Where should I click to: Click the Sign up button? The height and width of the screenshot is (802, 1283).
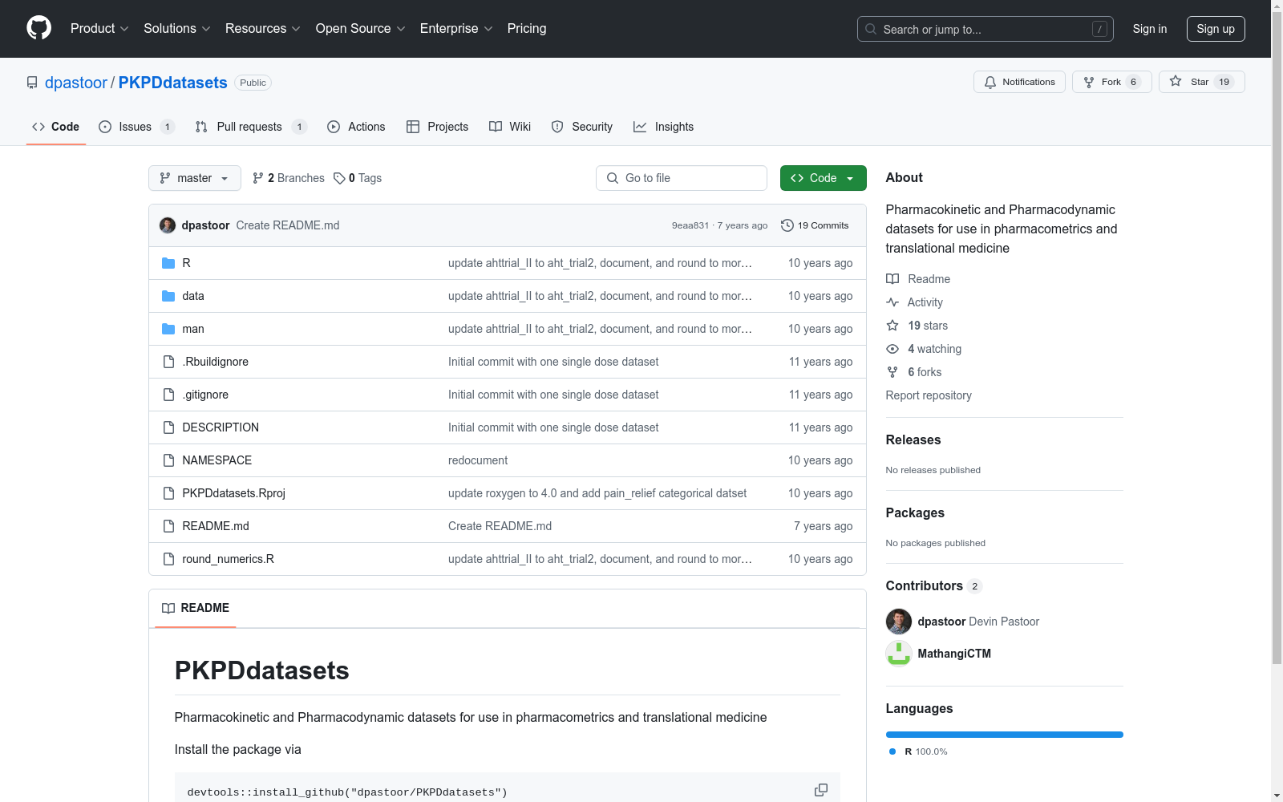pos(1216,29)
